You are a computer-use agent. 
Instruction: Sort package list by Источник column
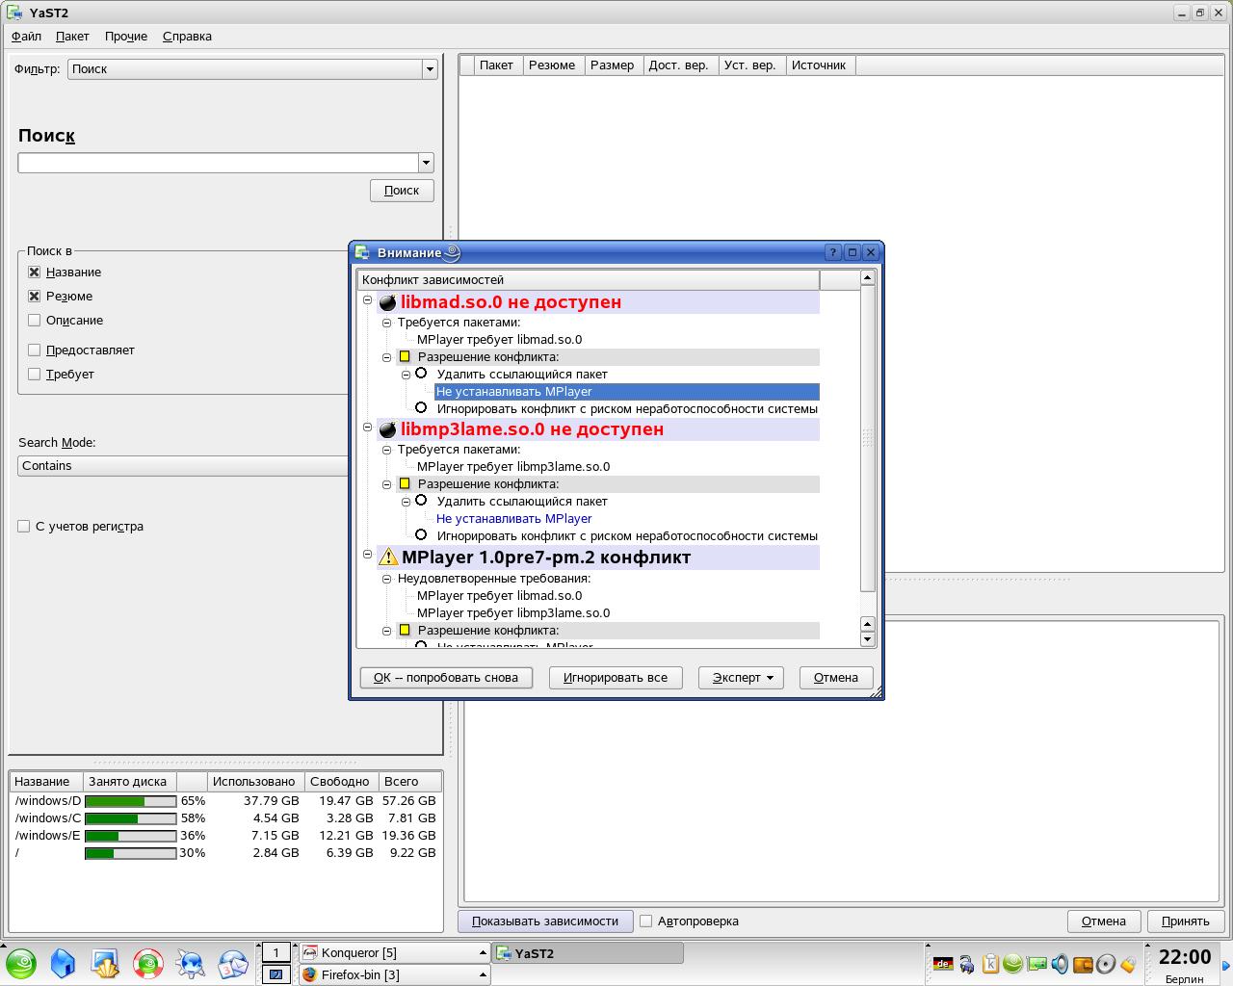point(819,65)
